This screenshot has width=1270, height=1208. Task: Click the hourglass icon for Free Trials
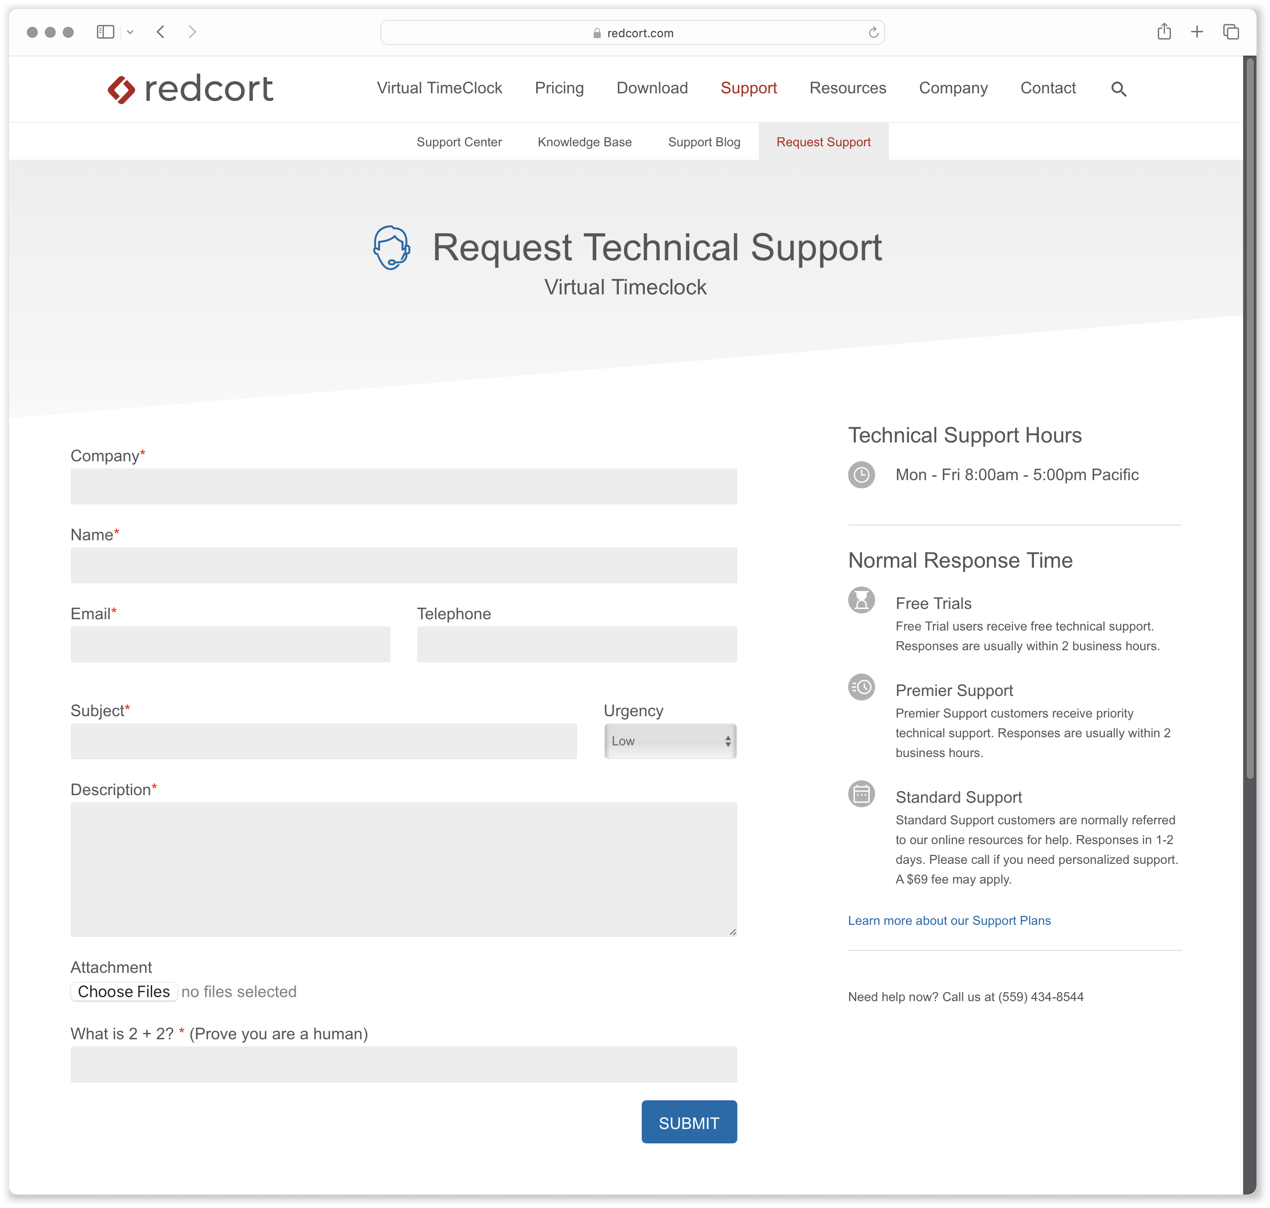(x=861, y=600)
